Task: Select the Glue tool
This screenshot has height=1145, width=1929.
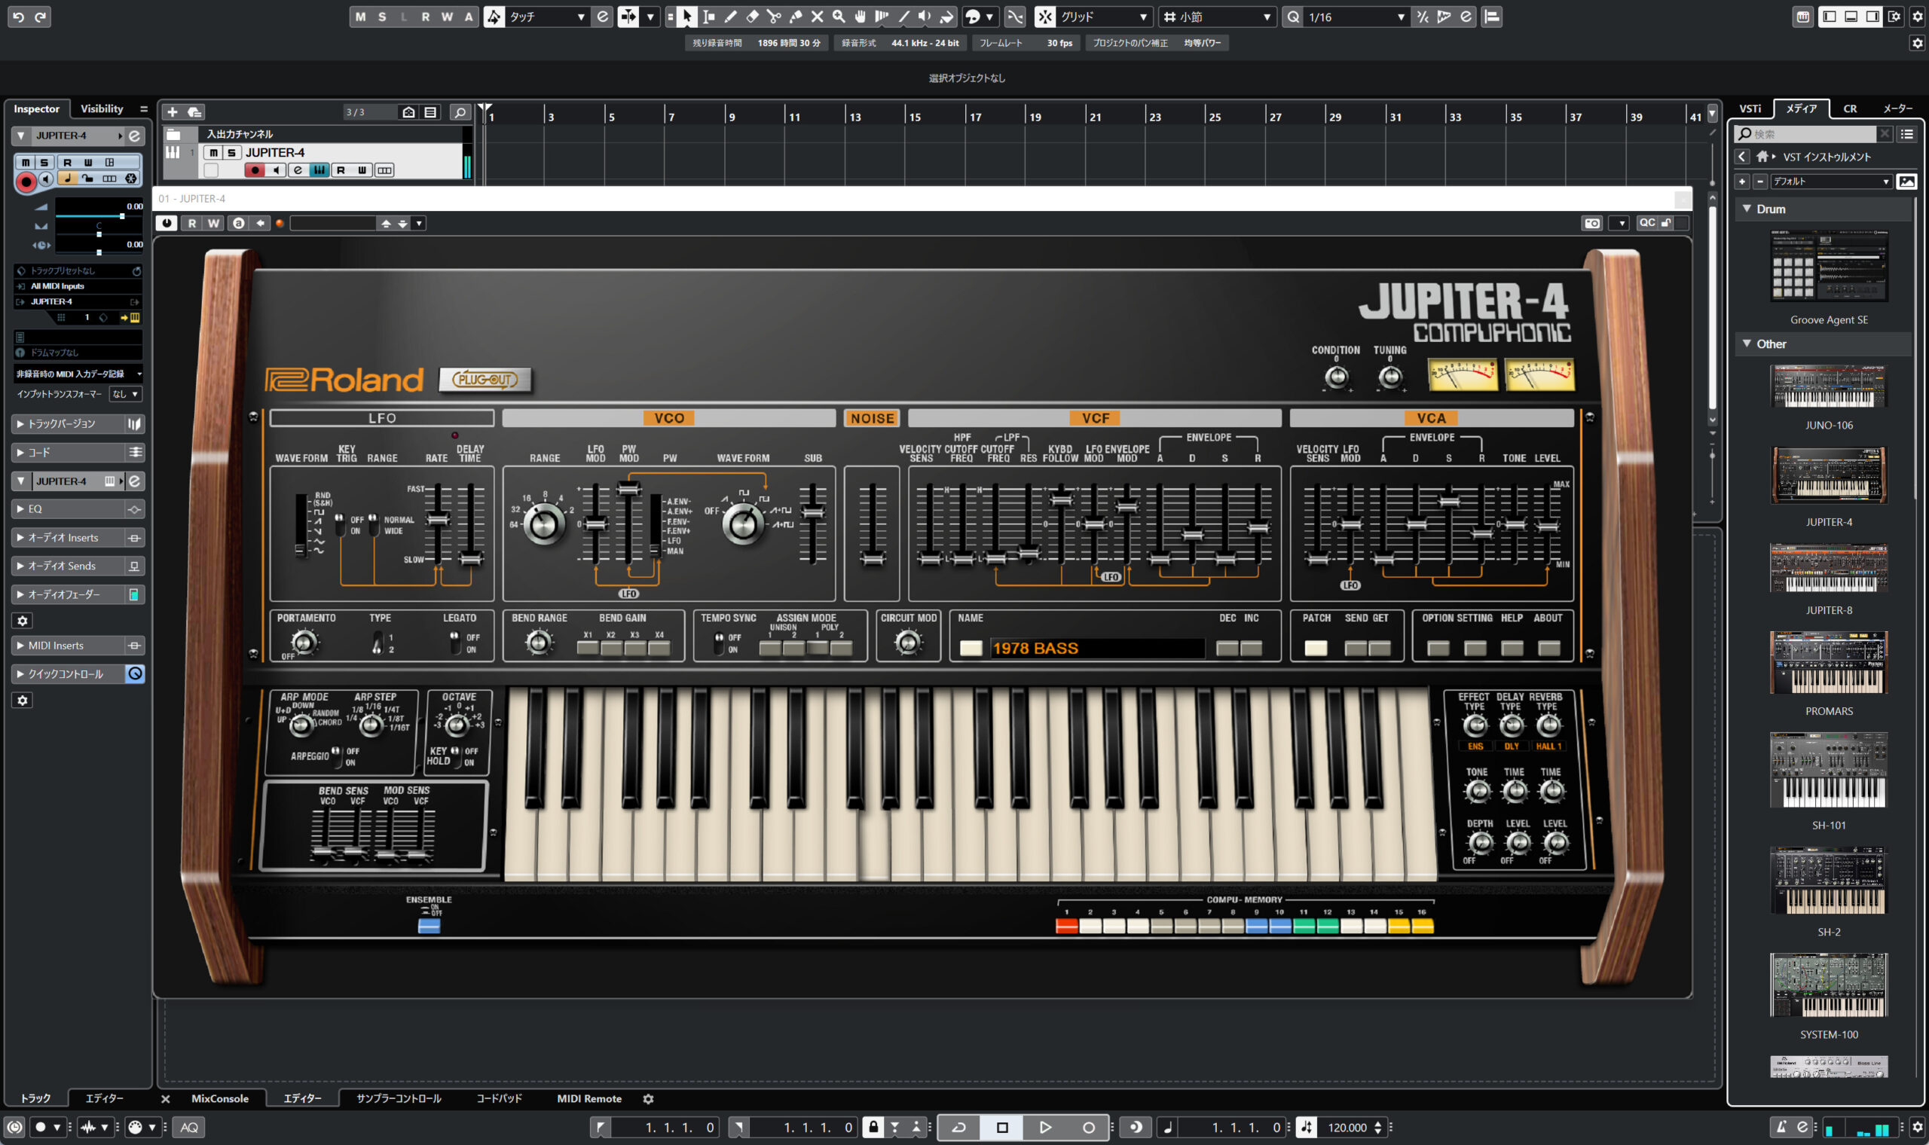Action: coord(796,17)
